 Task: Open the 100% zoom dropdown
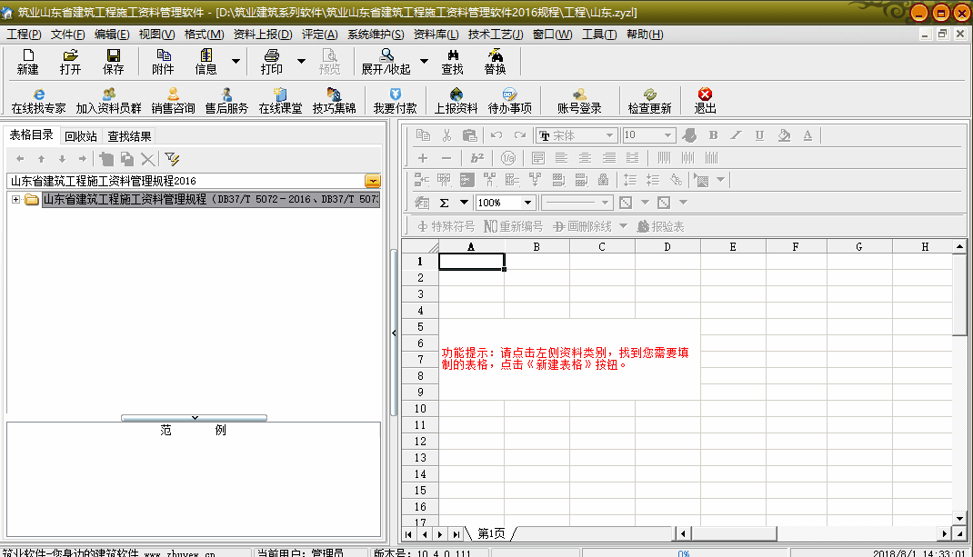tap(527, 203)
